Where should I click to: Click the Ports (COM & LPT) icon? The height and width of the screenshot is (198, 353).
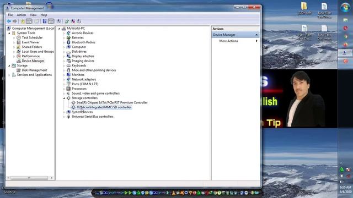(x=68, y=84)
